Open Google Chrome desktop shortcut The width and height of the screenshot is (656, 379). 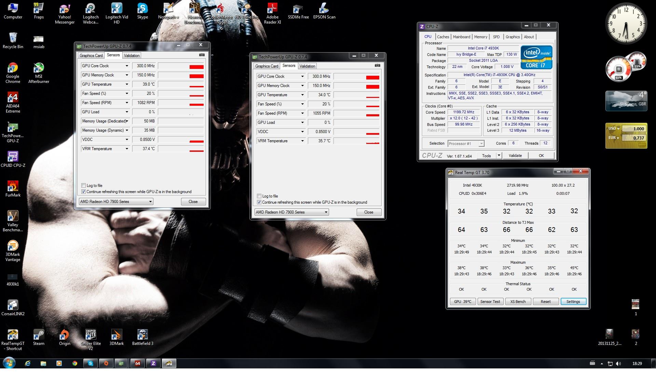click(13, 73)
